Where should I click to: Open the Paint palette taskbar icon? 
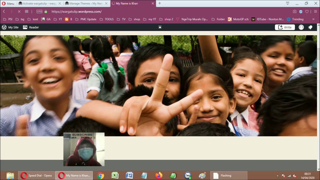[202, 175]
